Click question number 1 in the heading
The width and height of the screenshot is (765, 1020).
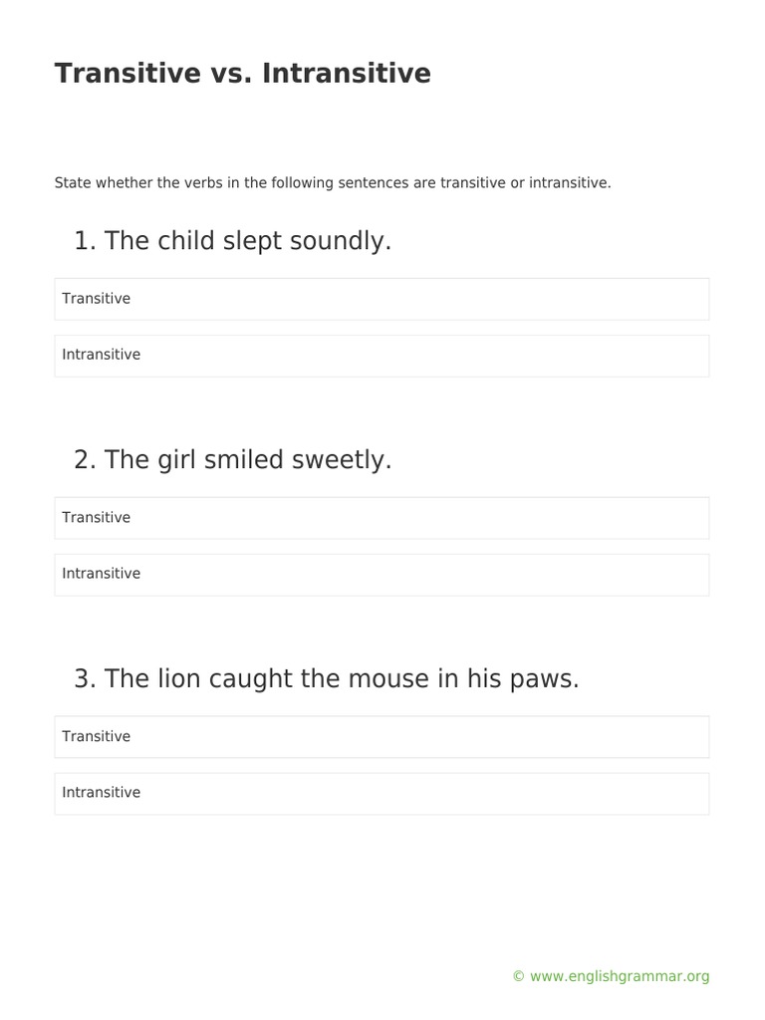click(x=85, y=241)
